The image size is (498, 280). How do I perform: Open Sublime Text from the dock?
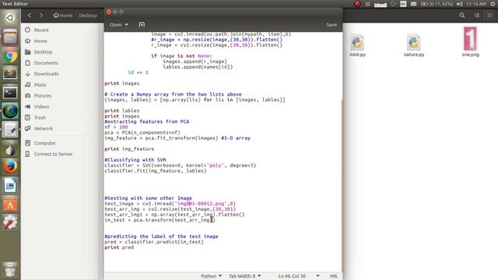10,73
